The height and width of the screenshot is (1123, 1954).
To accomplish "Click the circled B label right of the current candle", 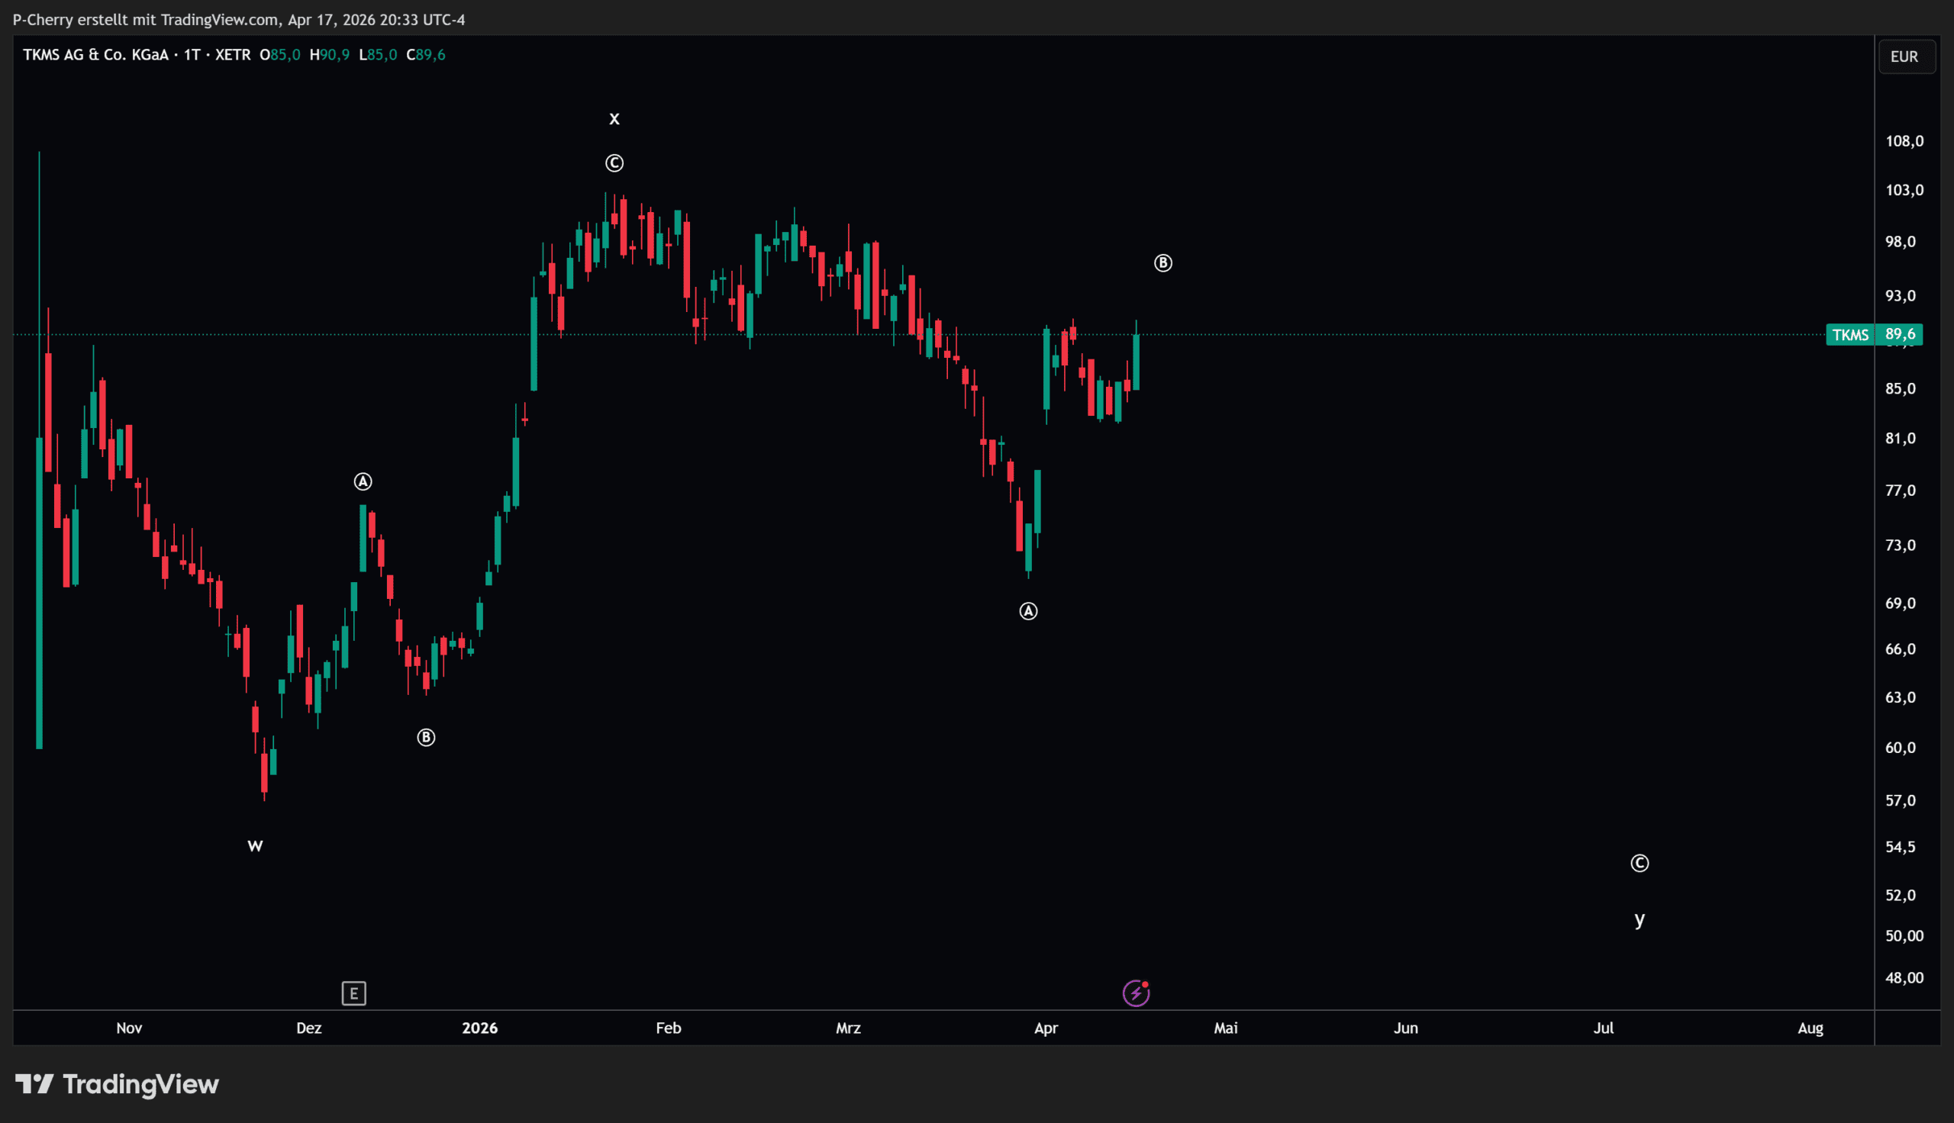I will pyautogui.click(x=1162, y=263).
